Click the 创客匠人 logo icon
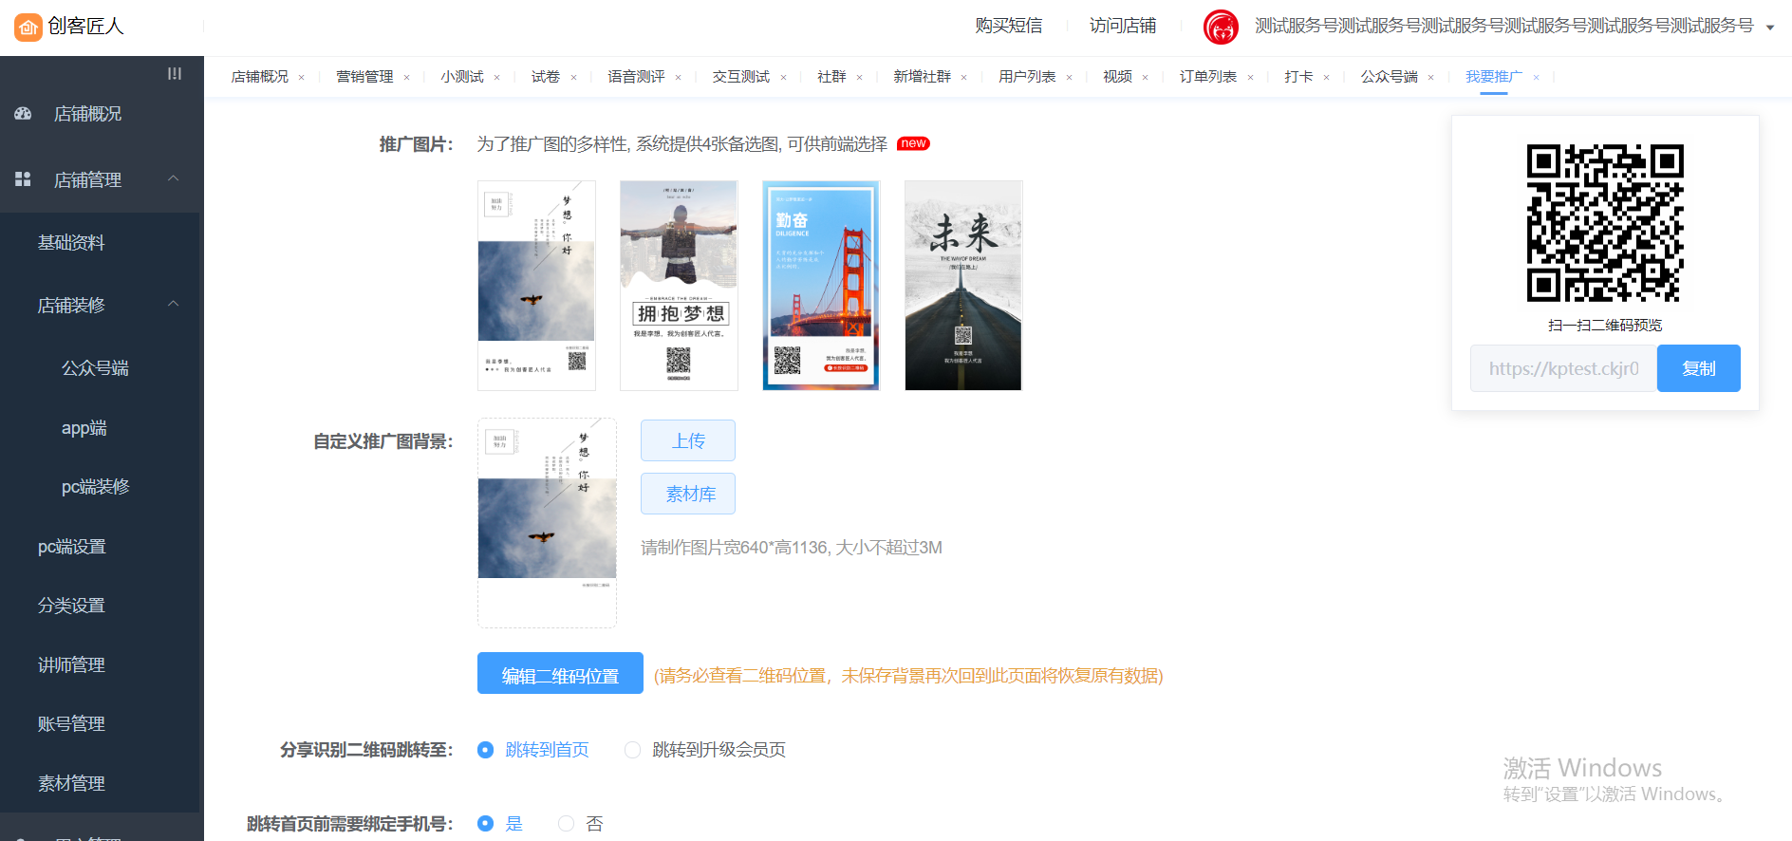The height and width of the screenshot is (841, 1792). click(28, 28)
